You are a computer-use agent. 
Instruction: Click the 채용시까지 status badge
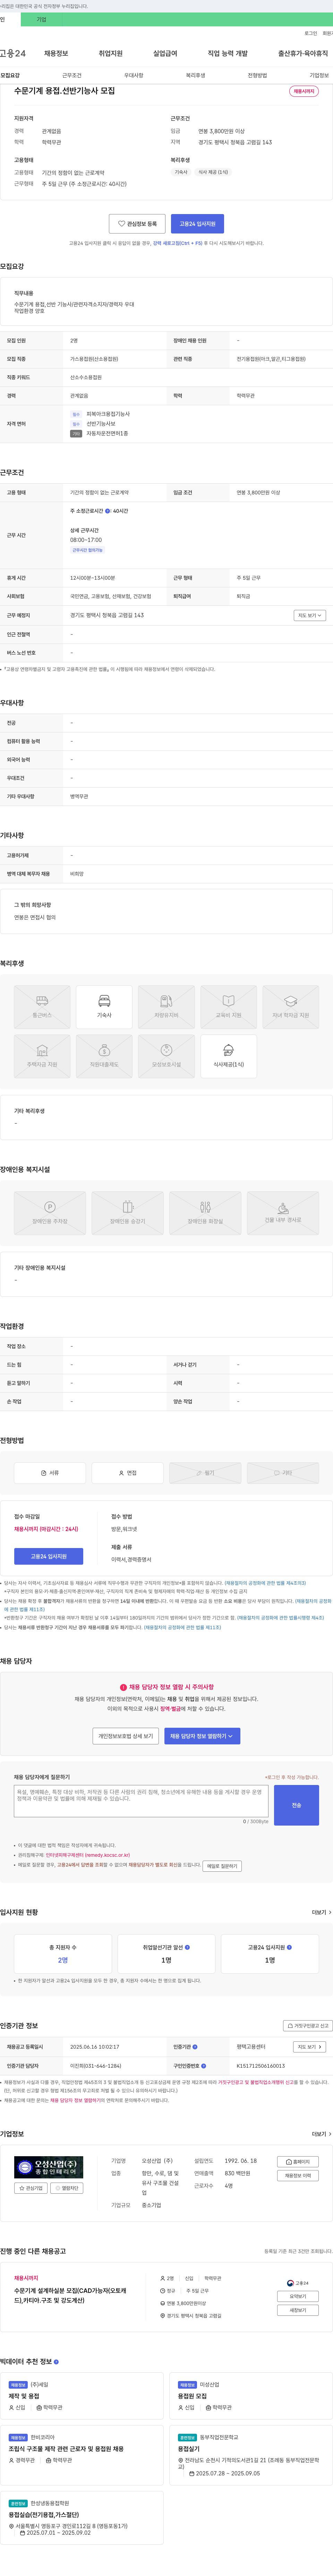(x=304, y=91)
